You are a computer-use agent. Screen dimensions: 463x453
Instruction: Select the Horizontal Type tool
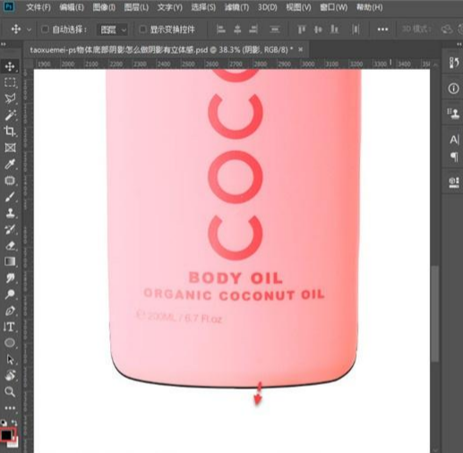click(x=10, y=327)
